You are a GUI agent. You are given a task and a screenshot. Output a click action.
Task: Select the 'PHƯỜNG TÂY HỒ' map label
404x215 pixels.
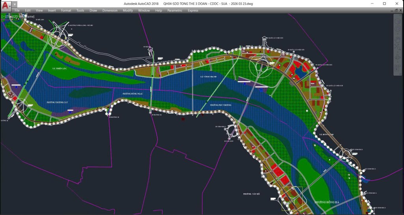pyautogui.click(x=251, y=194)
